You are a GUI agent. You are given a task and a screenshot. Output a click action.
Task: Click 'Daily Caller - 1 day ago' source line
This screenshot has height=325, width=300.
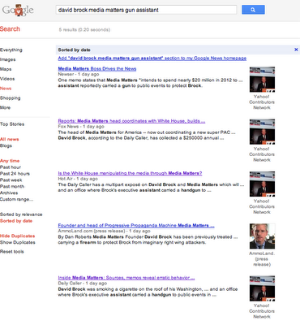coord(83,284)
